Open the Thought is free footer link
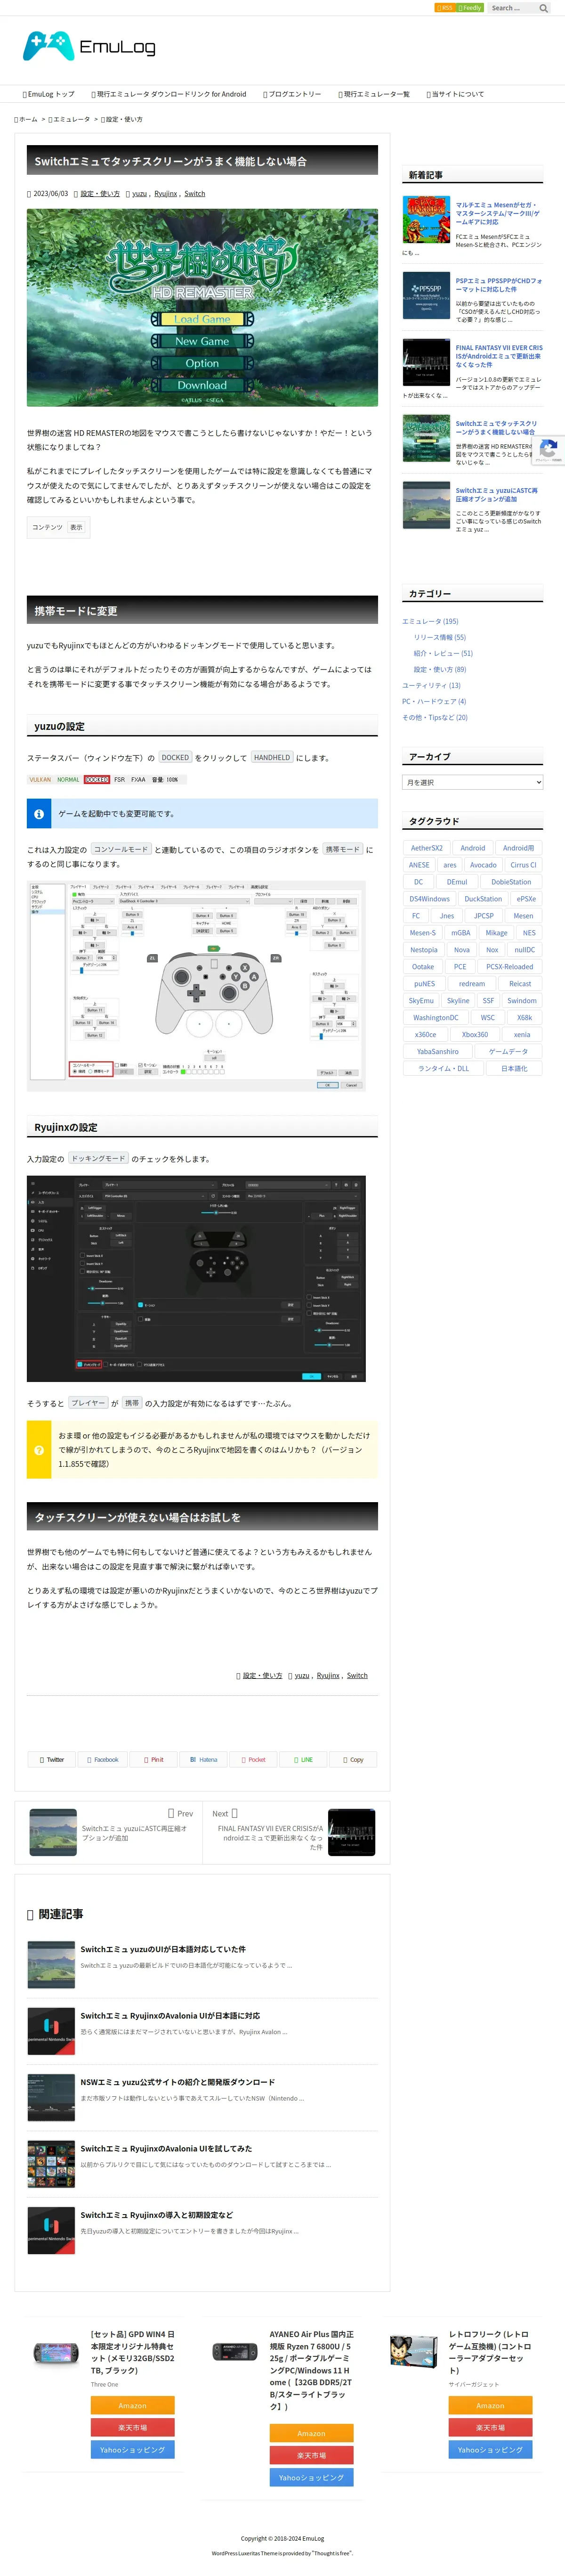 [x=331, y=2553]
